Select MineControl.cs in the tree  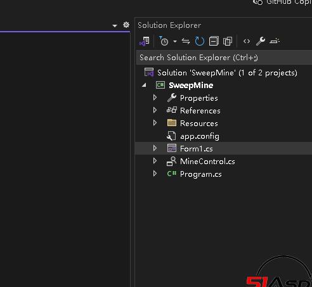click(x=207, y=162)
